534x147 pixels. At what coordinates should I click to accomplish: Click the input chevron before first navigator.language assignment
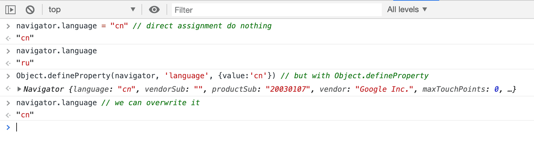[8, 26]
